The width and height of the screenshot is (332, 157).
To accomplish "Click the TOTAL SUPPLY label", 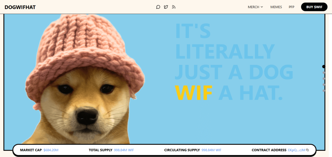I will (101, 150).
